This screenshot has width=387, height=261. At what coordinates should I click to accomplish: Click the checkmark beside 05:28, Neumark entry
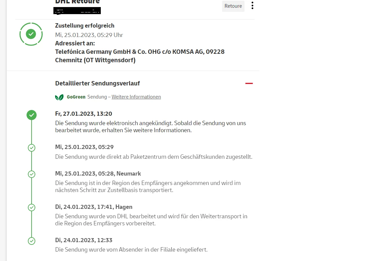pyautogui.click(x=32, y=174)
